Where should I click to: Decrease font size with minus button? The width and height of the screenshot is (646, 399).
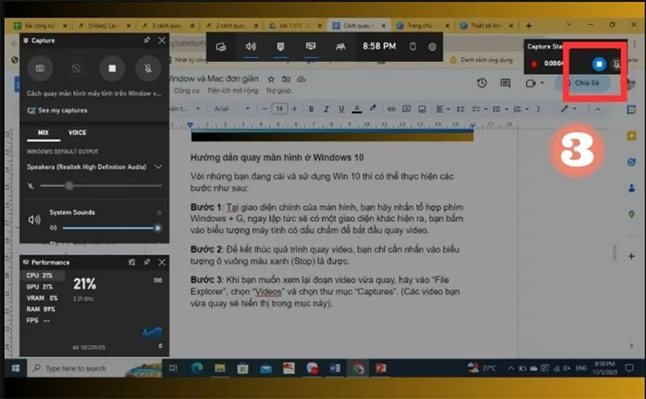click(265, 109)
